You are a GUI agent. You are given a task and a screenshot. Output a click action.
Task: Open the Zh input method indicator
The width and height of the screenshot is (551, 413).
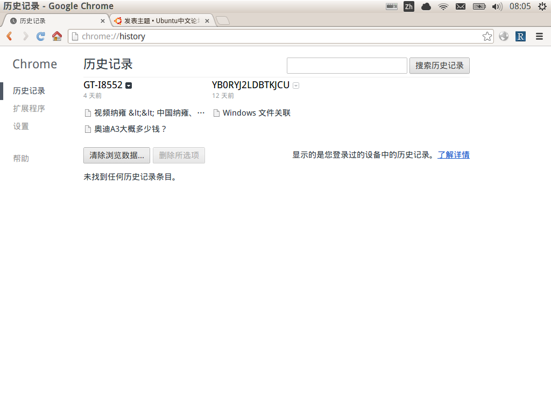point(409,6)
